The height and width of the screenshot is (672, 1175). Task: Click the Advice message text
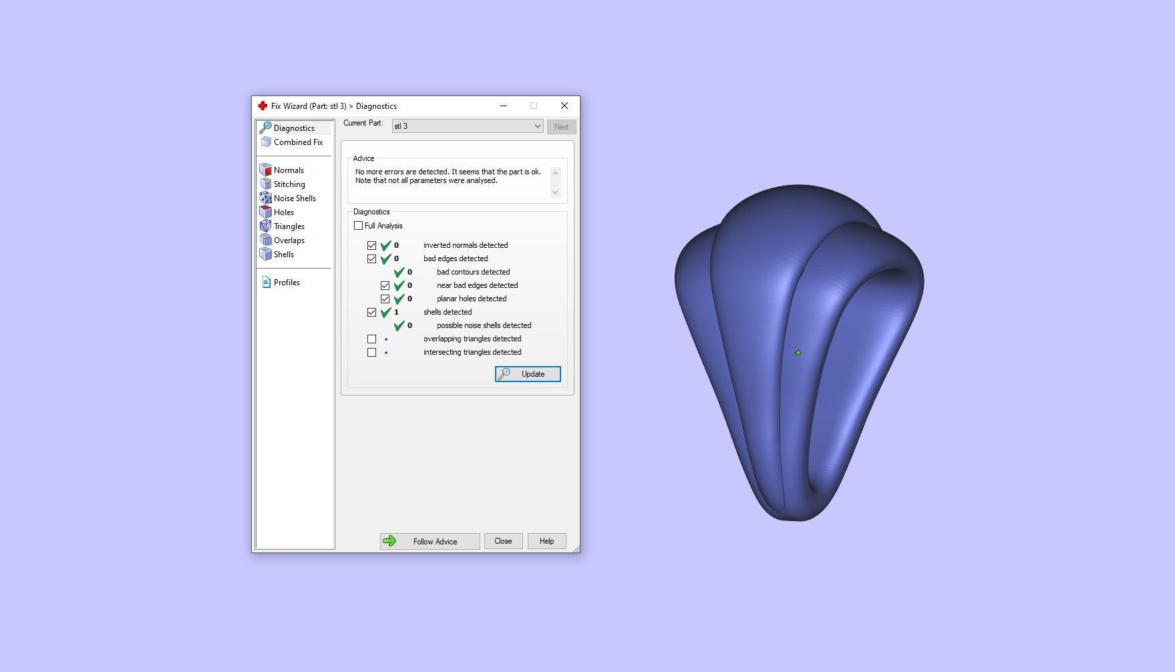pos(448,176)
